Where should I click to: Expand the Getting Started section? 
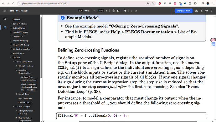[11, 28]
